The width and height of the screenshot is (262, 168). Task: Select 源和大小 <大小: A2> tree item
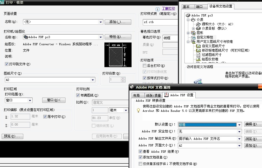point(218,24)
